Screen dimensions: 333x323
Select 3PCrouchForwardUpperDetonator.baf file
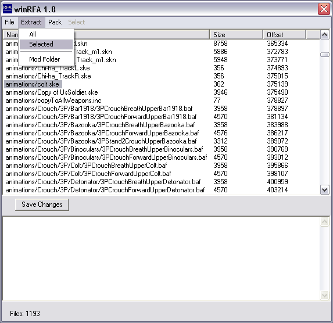105,190
